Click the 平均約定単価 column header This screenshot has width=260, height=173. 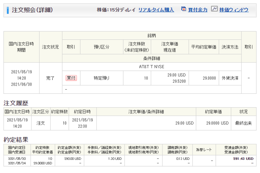(204, 47)
